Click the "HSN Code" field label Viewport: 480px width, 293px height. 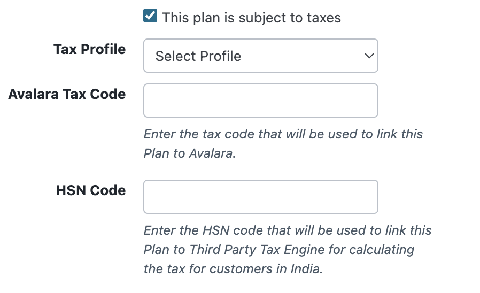[91, 190]
